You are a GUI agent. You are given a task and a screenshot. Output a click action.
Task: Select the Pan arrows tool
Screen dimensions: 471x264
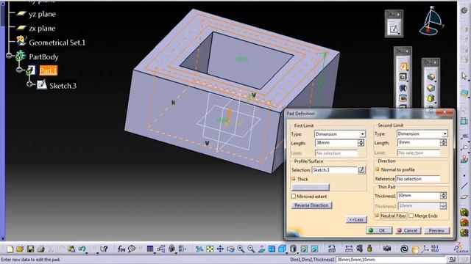tap(220, 249)
